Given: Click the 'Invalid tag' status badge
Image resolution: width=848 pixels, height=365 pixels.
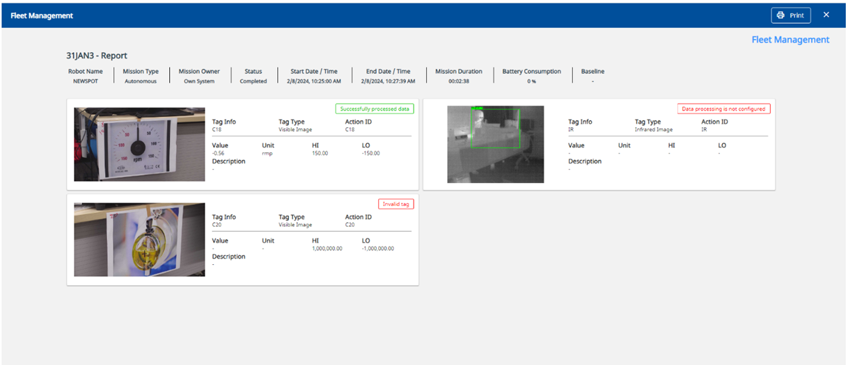Looking at the screenshot, I should pyautogui.click(x=396, y=204).
